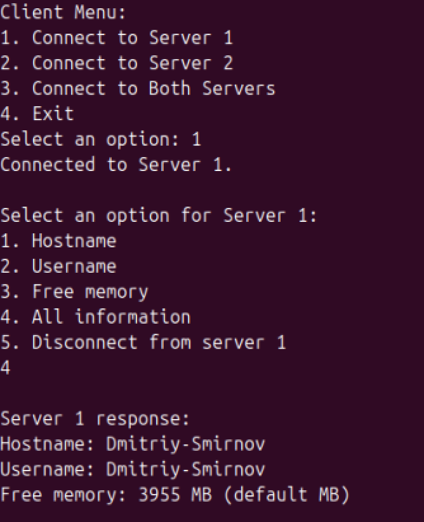Viewport: 424px width, 522px height.
Task: Click the '4. All information' option line
Action: 95,317
